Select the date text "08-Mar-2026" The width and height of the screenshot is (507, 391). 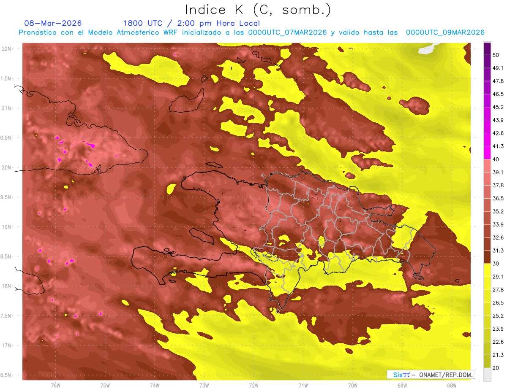point(53,23)
